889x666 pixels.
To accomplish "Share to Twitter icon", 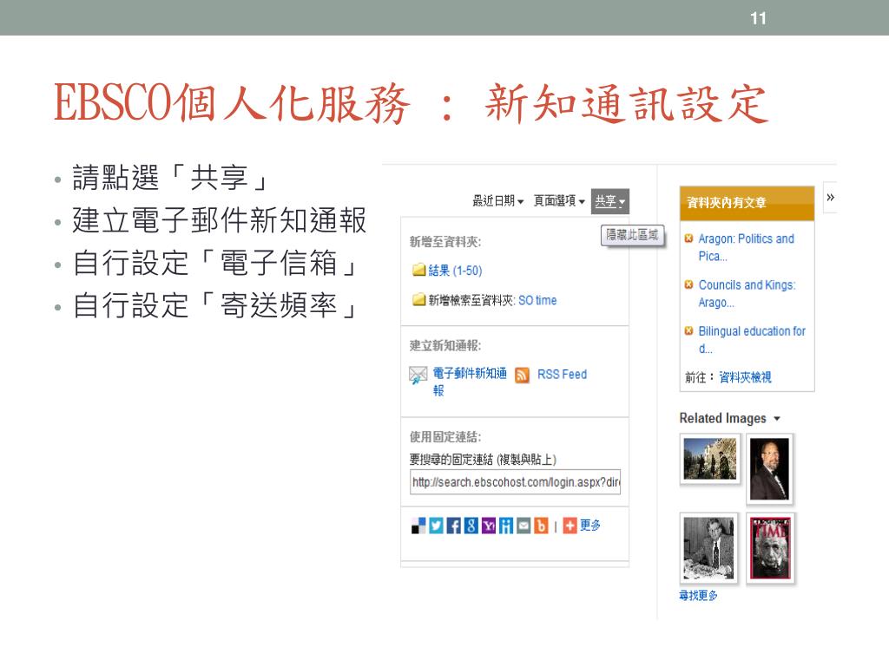I will tap(436, 526).
